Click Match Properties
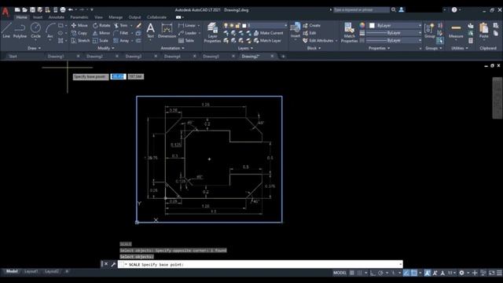 coord(349,32)
